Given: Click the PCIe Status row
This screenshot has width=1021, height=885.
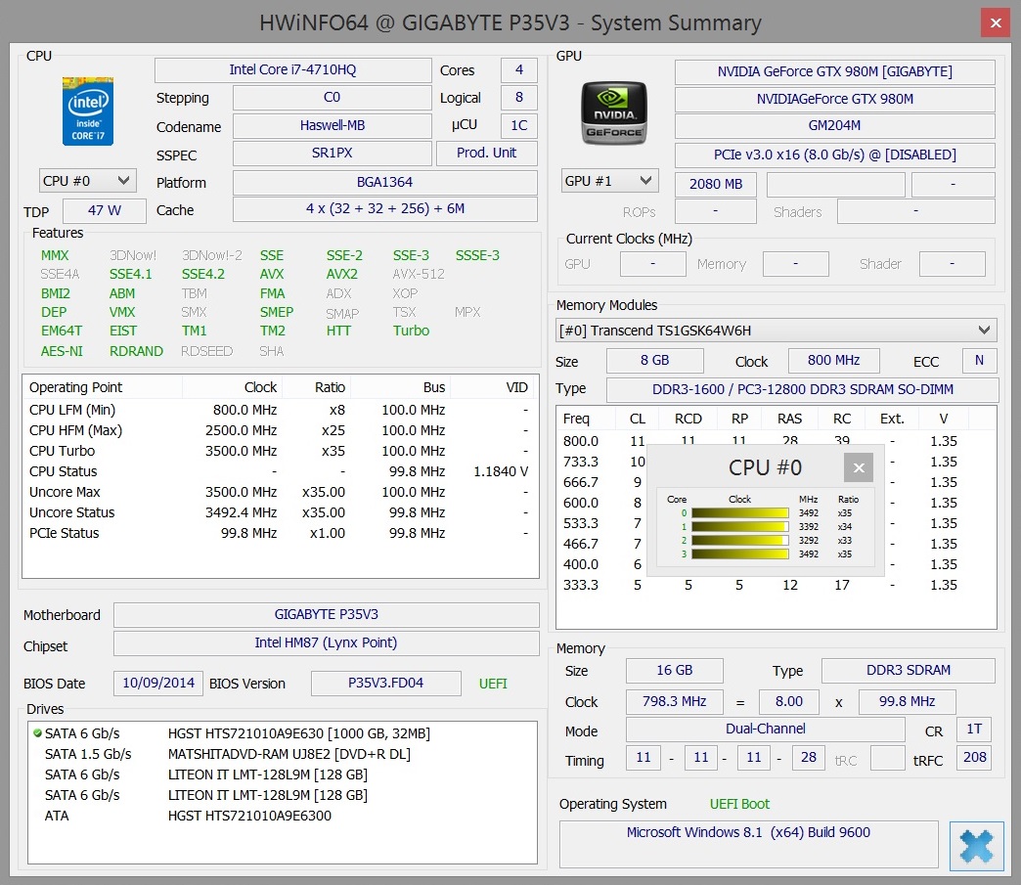Looking at the screenshot, I should click(280, 533).
